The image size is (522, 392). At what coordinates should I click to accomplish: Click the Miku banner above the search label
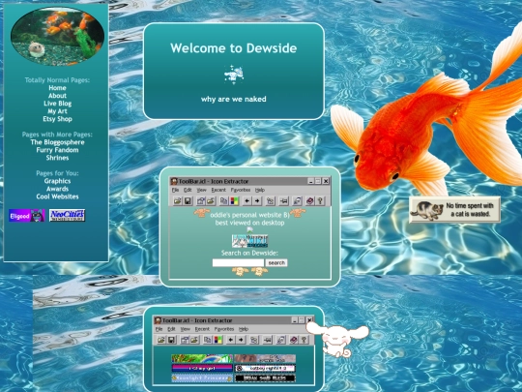(249, 241)
